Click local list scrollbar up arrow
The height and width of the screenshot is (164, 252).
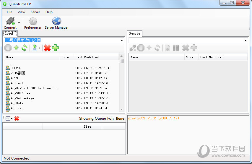(121, 56)
